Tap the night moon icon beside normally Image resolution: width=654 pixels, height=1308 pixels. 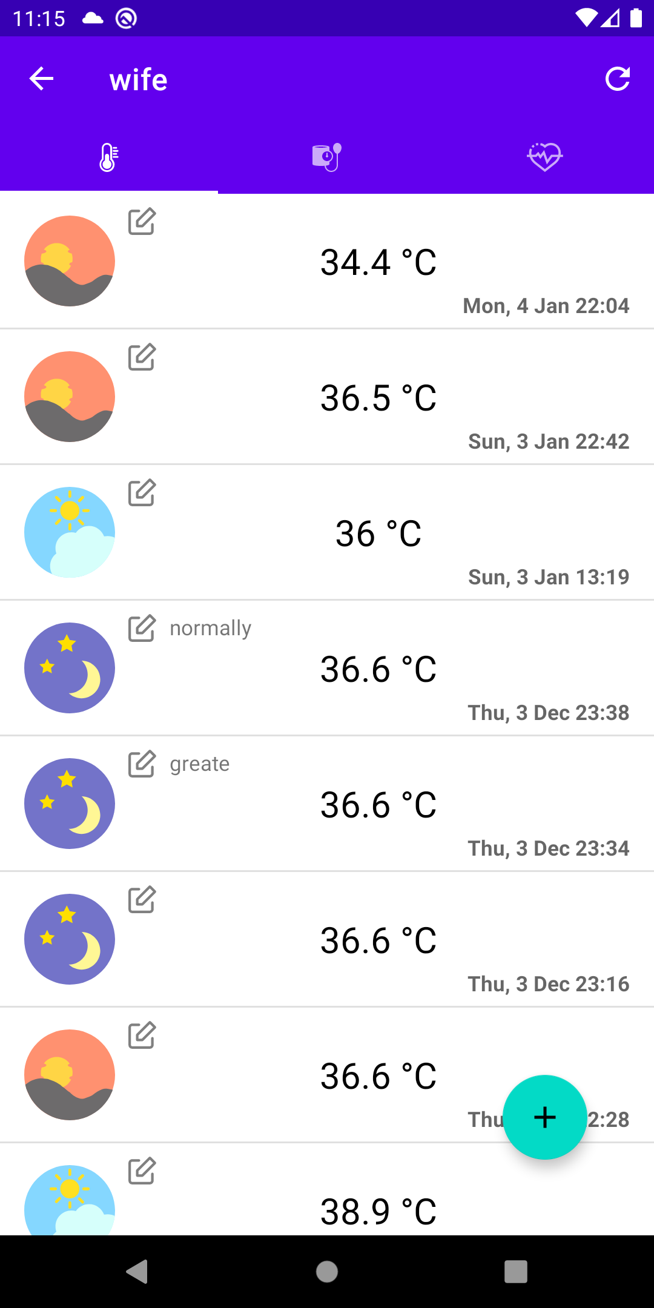pyautogui.click(x=70, y=668)
